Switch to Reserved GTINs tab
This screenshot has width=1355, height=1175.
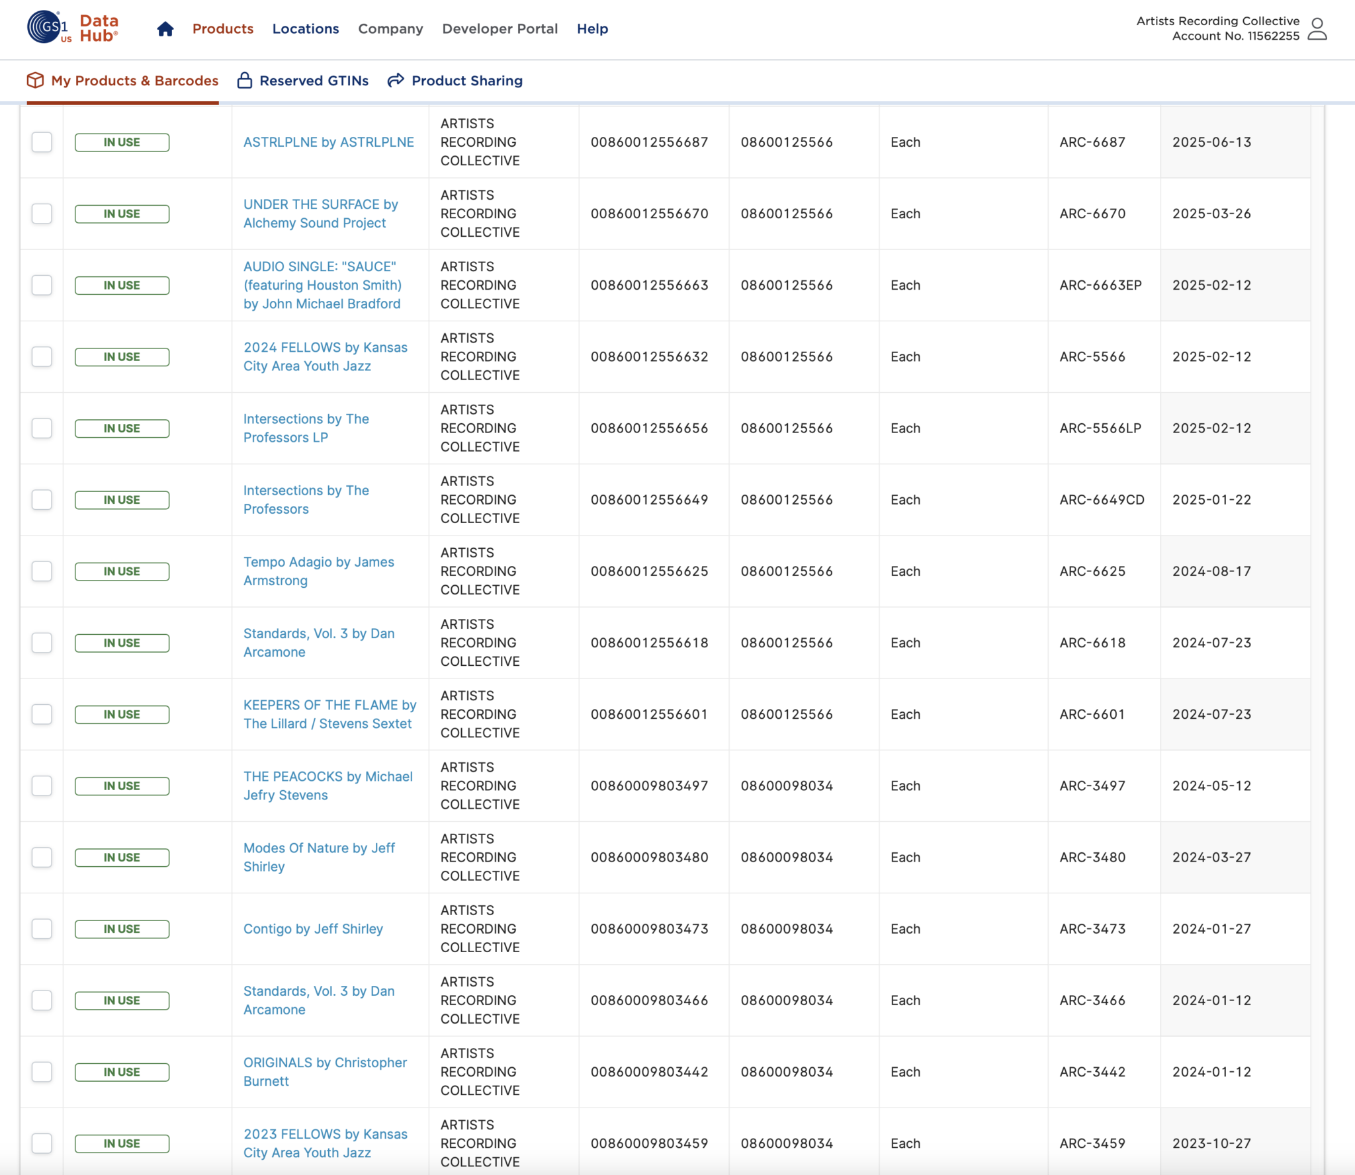(x=314, y=81)
